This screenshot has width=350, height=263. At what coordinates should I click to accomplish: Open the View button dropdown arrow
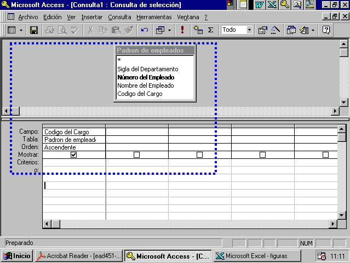tap(21, 30)
